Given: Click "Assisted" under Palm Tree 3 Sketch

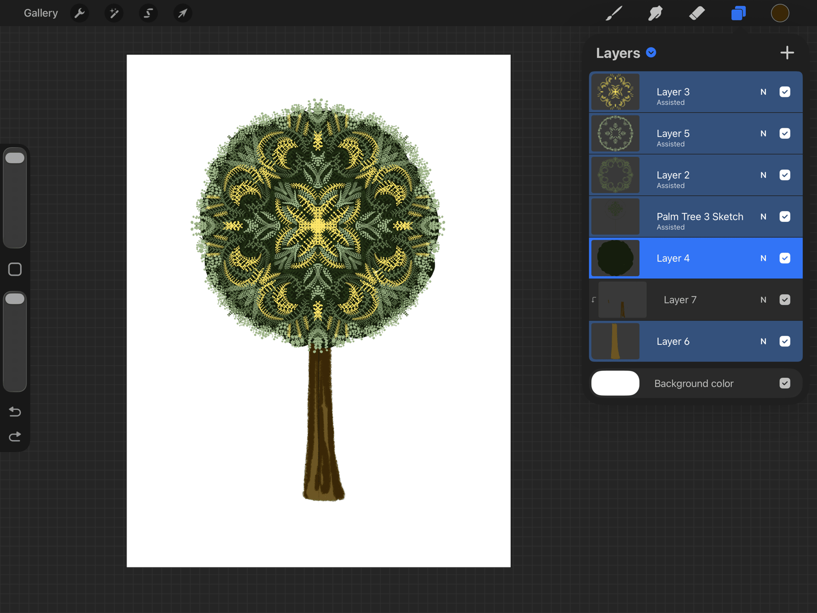Looking at the screenshot, I should [671, 227].
